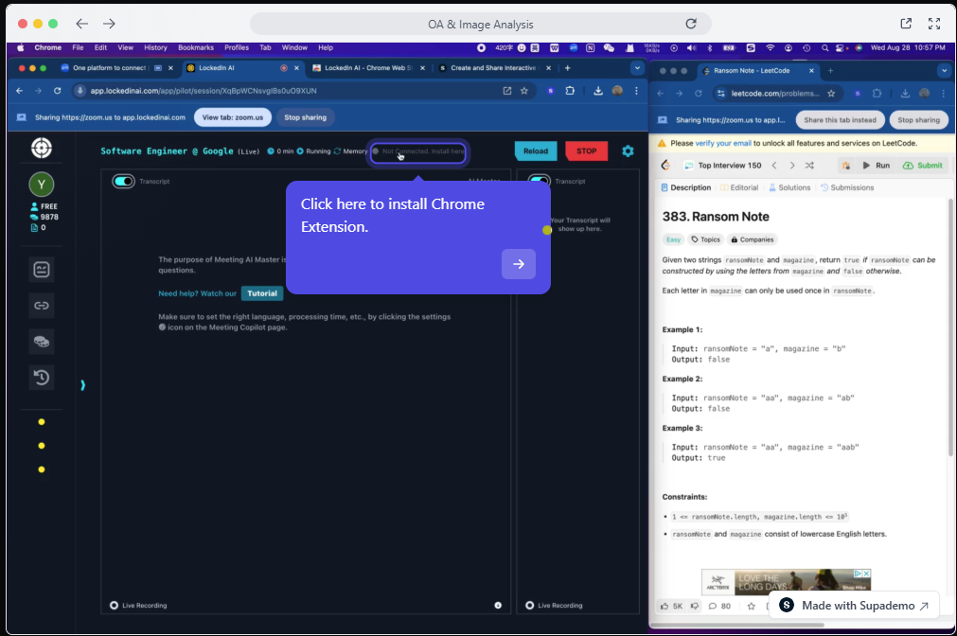This screenshot has height=636, width=957.
Task: Go forward using the outer viewer forward arrow
Action: tap(109, 24)
